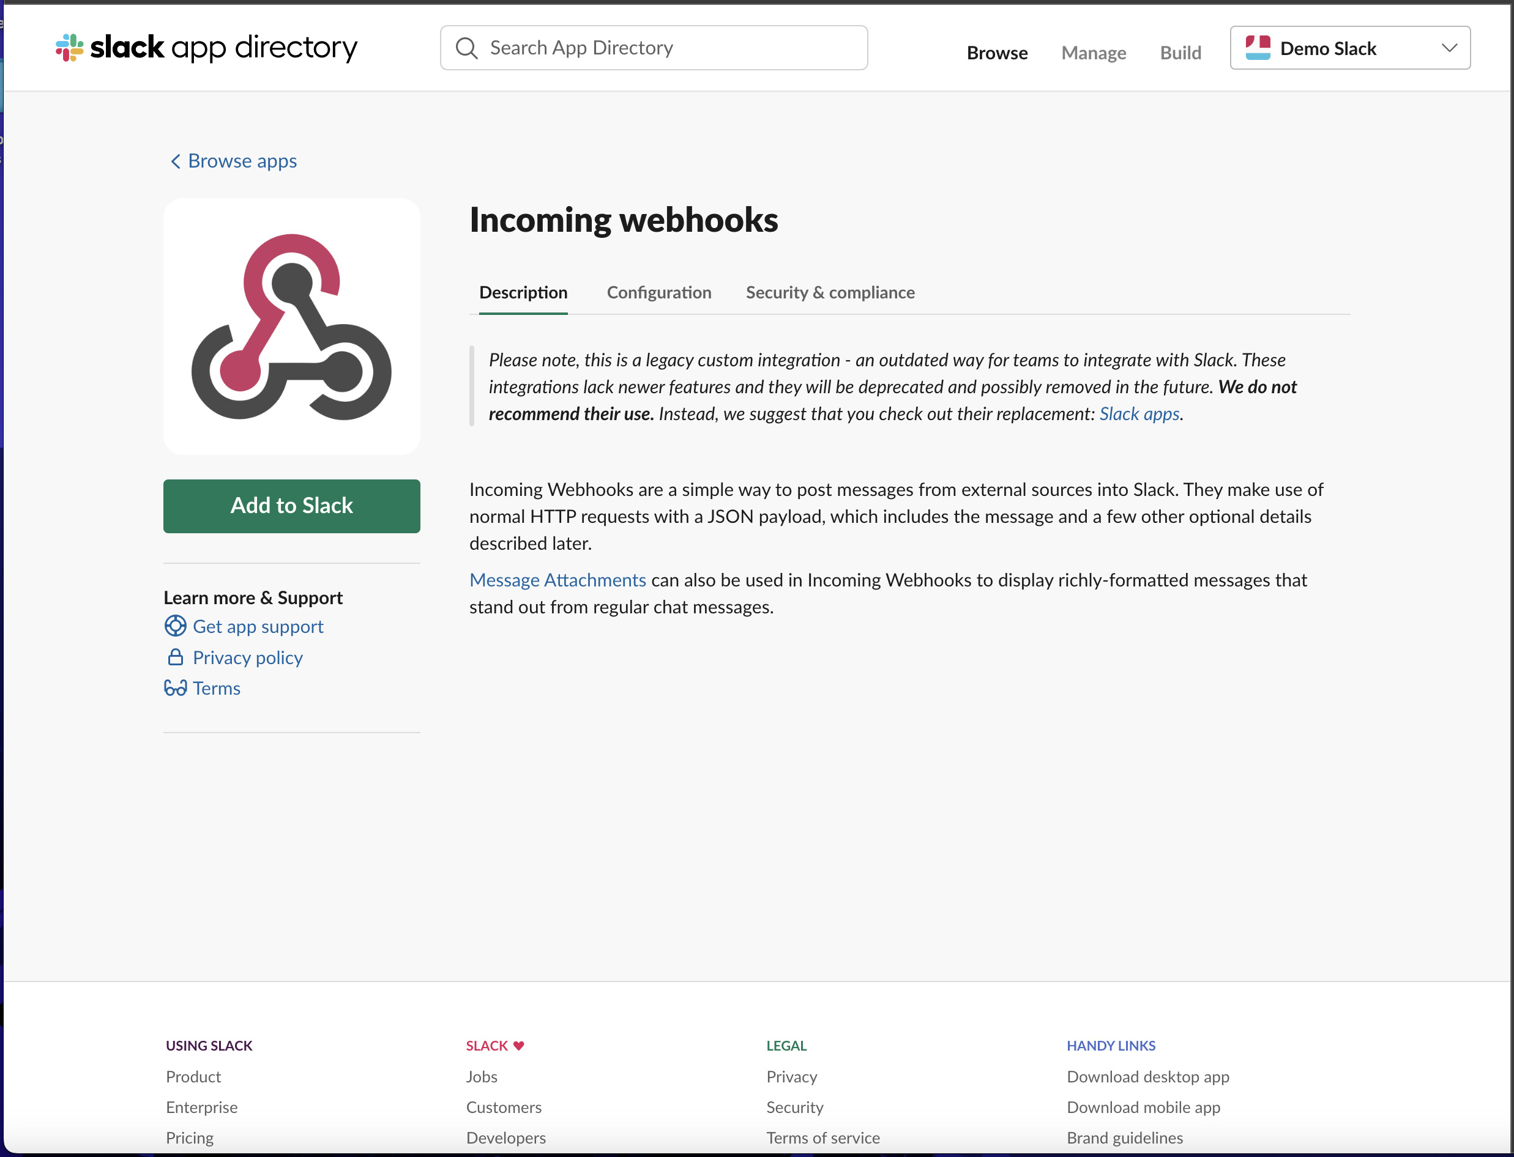The height and width of the screenshot is (1157, 1514).
Task: Click the Security link under LEGAL
Action: click(794, 1107)
